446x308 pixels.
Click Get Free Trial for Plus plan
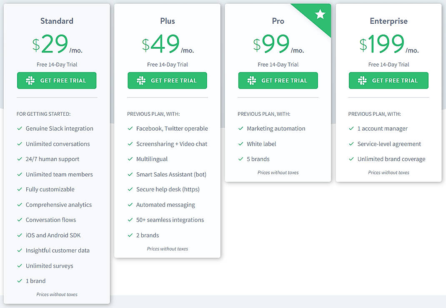tap(167, 80)
